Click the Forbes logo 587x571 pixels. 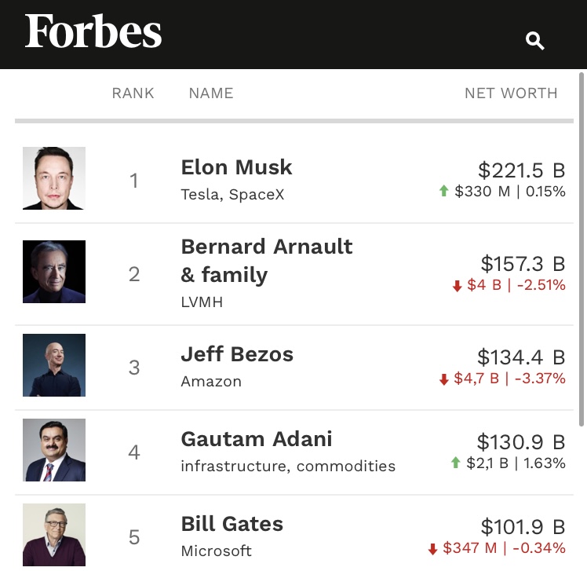coord(93,32)
